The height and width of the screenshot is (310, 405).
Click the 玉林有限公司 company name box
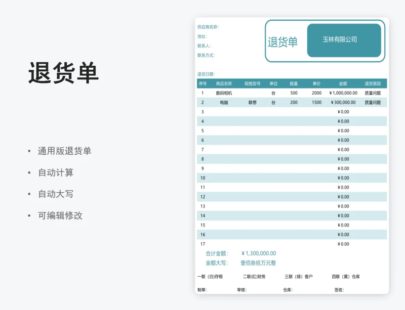click(x=344, y=40)
